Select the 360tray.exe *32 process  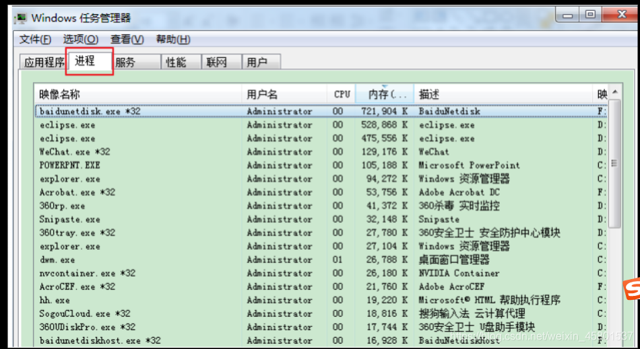(321, 233)
